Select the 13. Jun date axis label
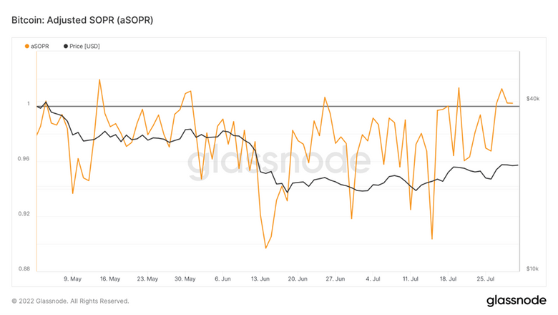The image size is (558, 315). 260,279
